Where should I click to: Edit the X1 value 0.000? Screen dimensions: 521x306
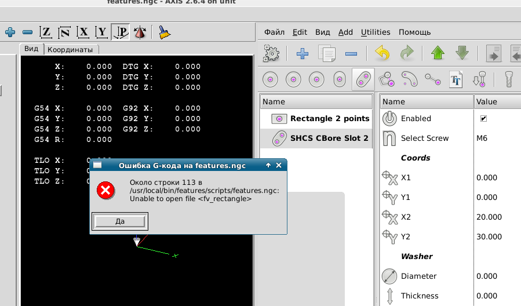(487, 178)
